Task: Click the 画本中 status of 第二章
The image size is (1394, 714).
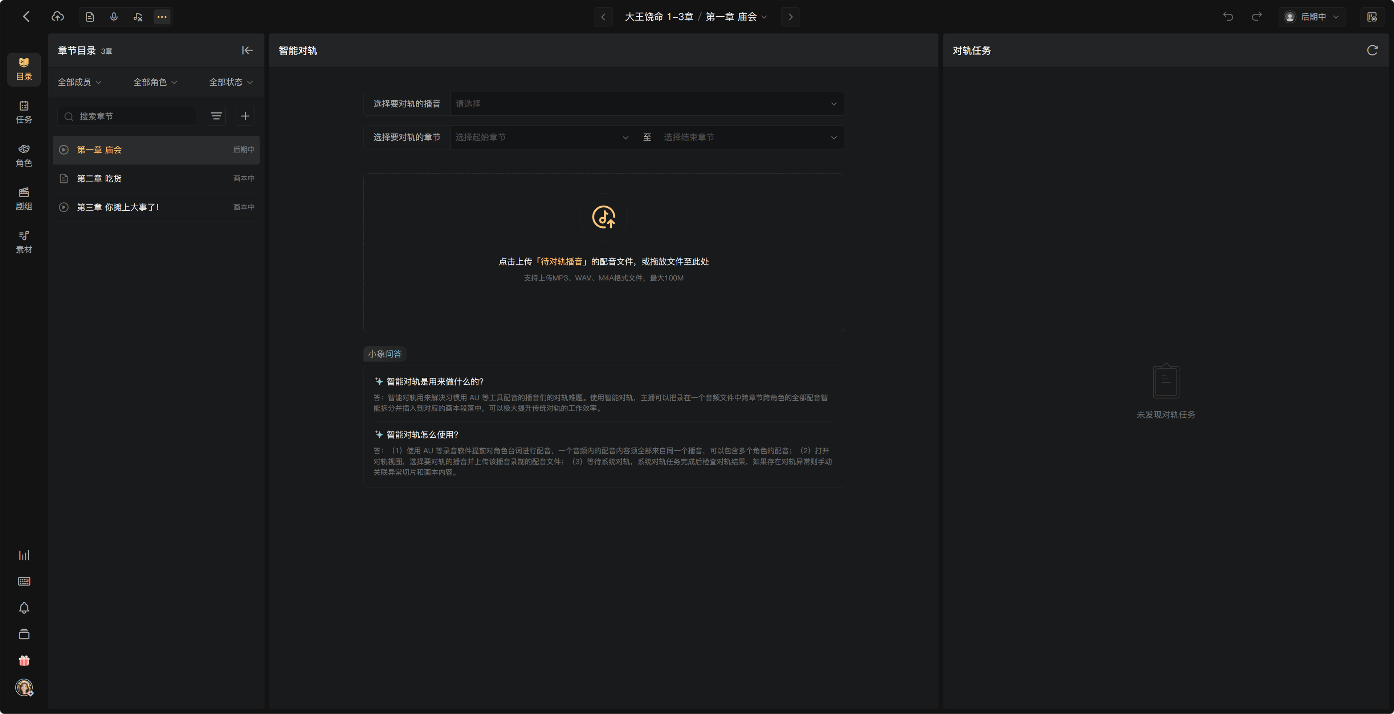Action: click(x=244, y=178)
